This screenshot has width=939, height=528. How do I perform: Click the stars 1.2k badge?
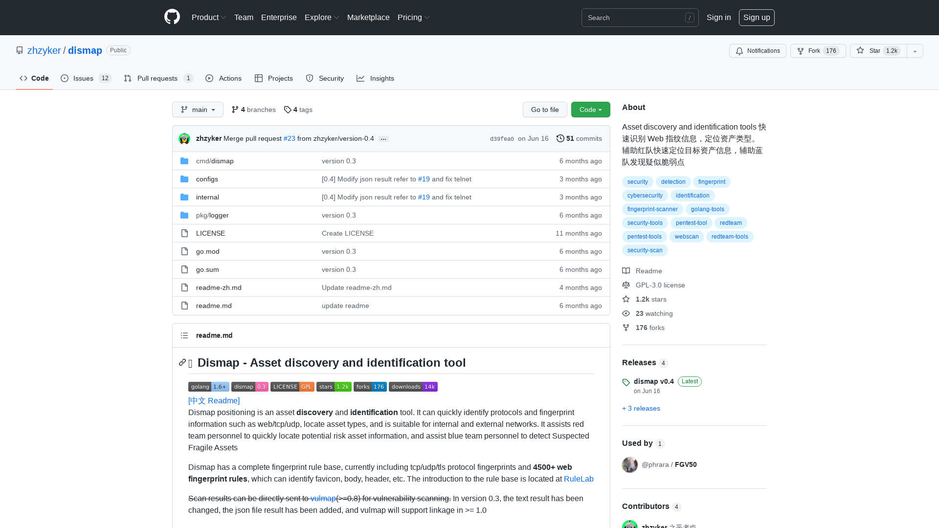(x=334, y=387)
